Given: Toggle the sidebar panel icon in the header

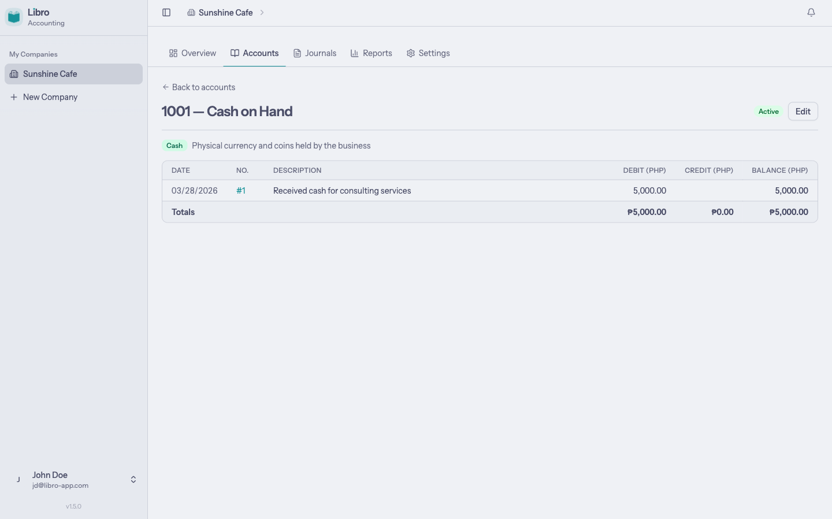Looking at the screenshot, I should click(167, 12).
